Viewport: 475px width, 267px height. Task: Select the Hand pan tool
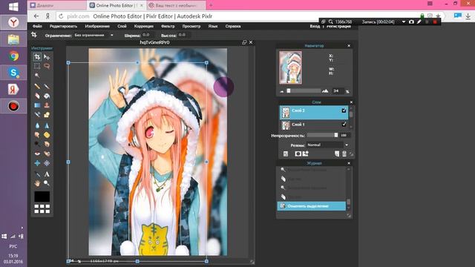coord(37,183)
